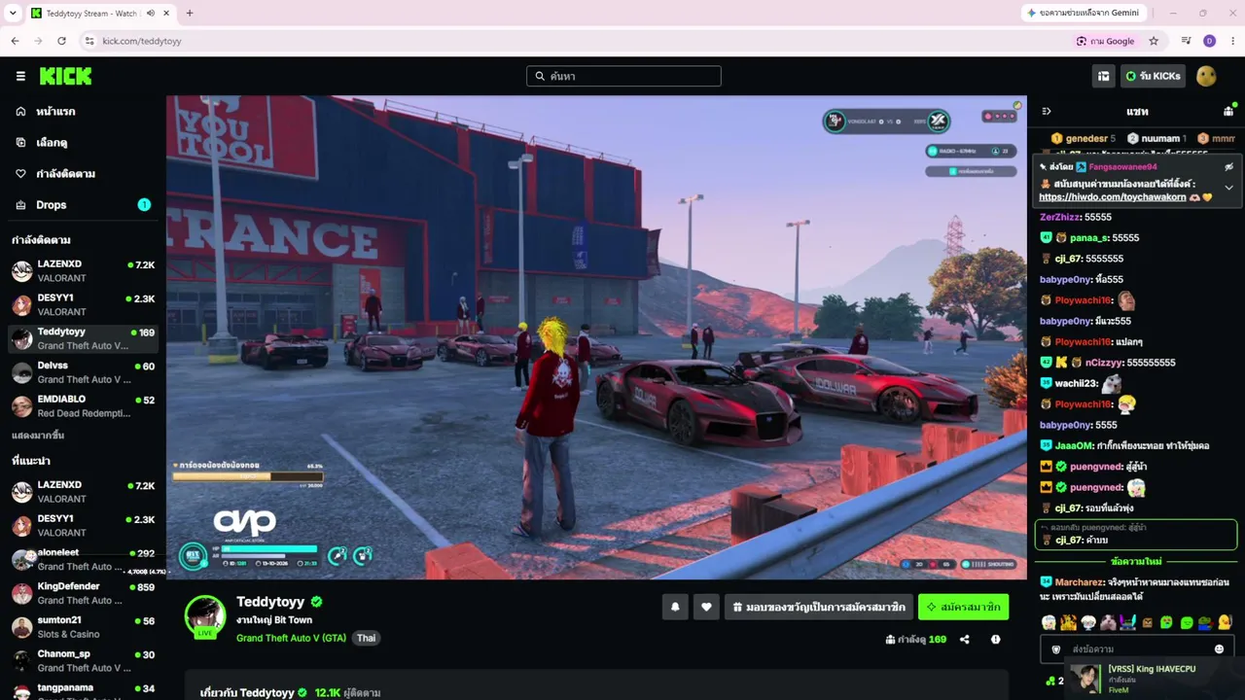Click the Thai language tag

tap(366, 638)
